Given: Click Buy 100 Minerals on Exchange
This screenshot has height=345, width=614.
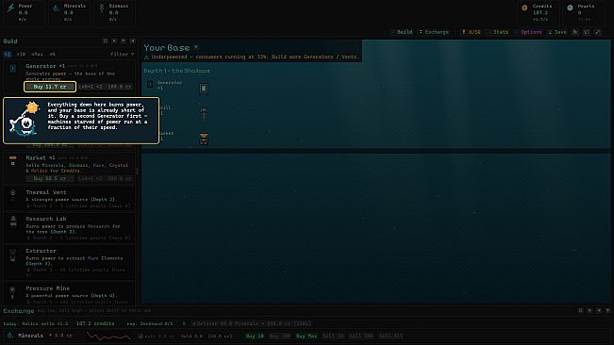Looking at the screenshot, I should tap(280, 336).
